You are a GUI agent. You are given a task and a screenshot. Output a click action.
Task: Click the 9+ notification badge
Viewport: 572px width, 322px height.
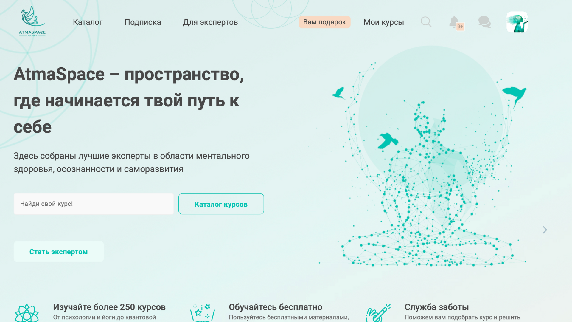[460, 27]
